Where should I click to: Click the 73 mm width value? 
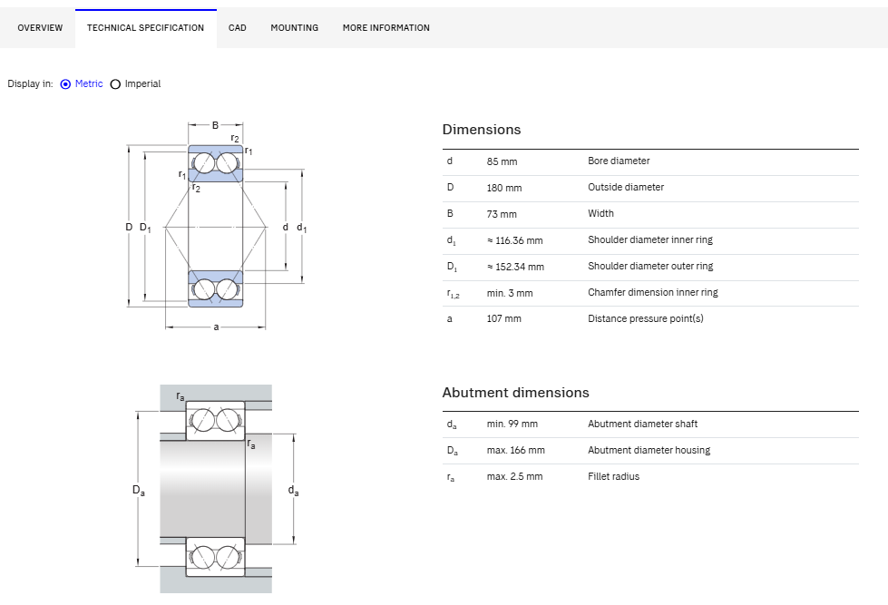click(502, 214)
